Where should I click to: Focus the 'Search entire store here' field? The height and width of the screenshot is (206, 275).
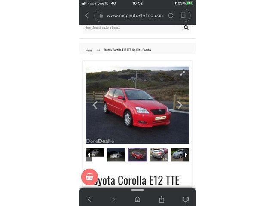[x=131, y=27]
